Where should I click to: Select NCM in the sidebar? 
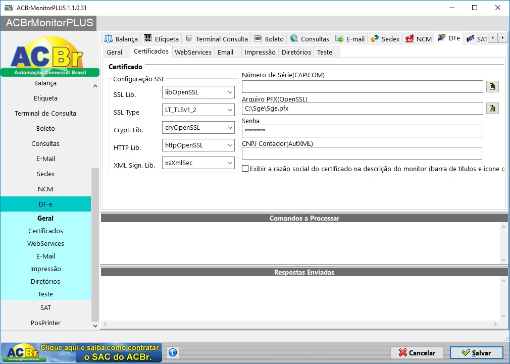(x=45, y=189)
